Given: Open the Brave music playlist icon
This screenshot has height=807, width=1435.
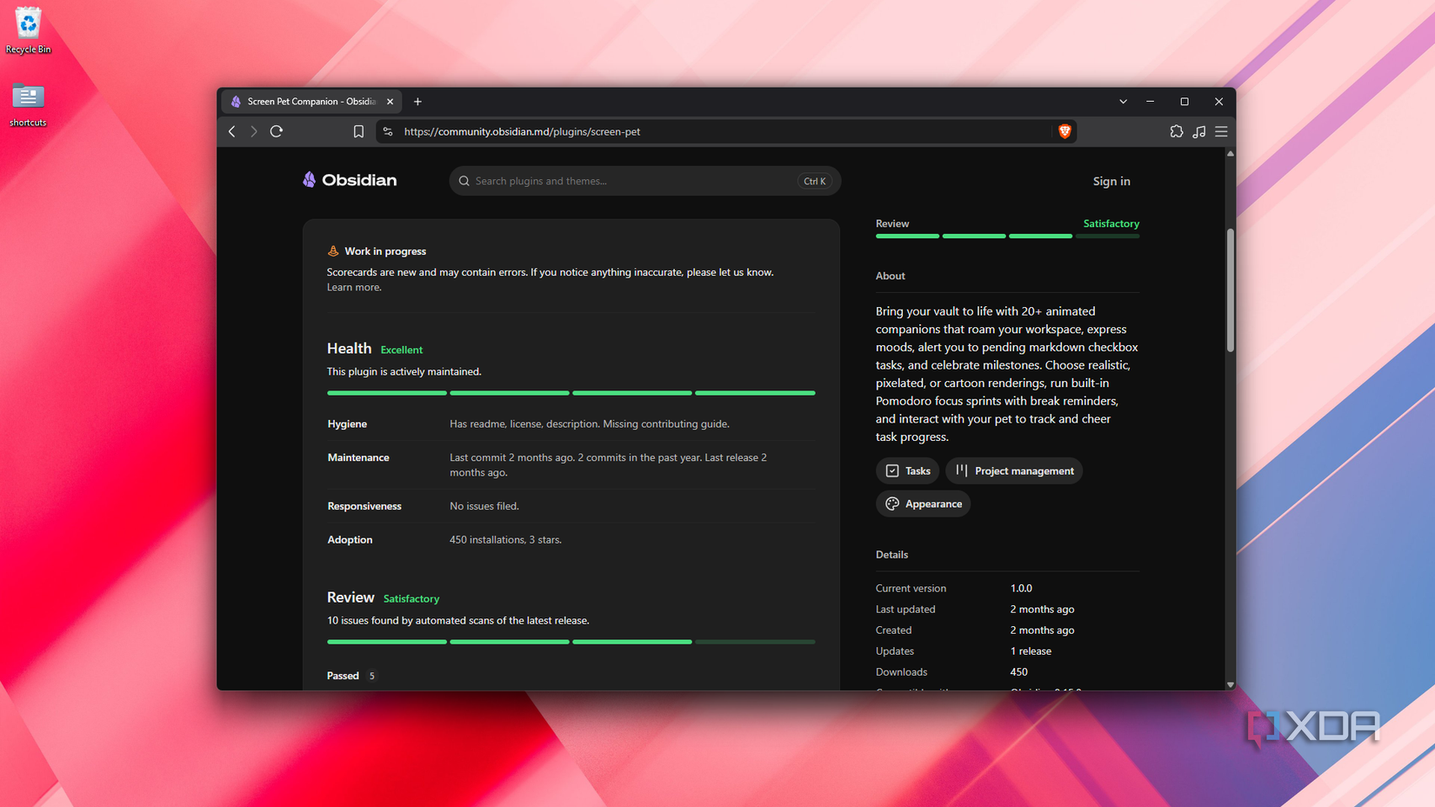Looking at the screenshot, I should coord(1199,131).
